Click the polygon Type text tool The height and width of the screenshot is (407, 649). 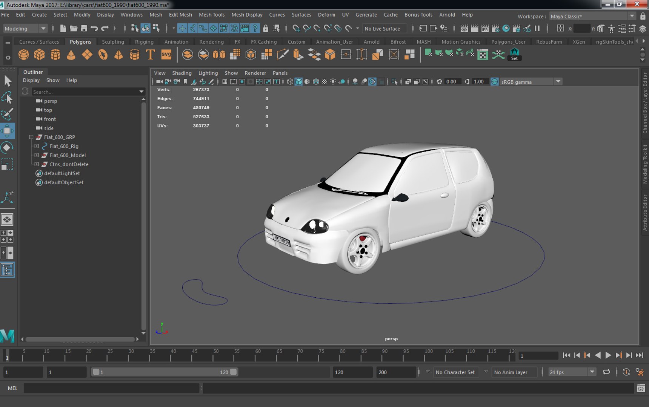tap(150, 55)
